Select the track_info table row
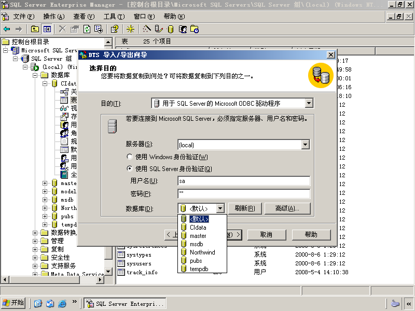This screenshot has width=415, height=311. [x=142, y=272]
